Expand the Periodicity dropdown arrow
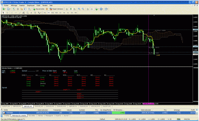Image resolution: width=199 pixels, height=121 pixels. coord(103,9)
